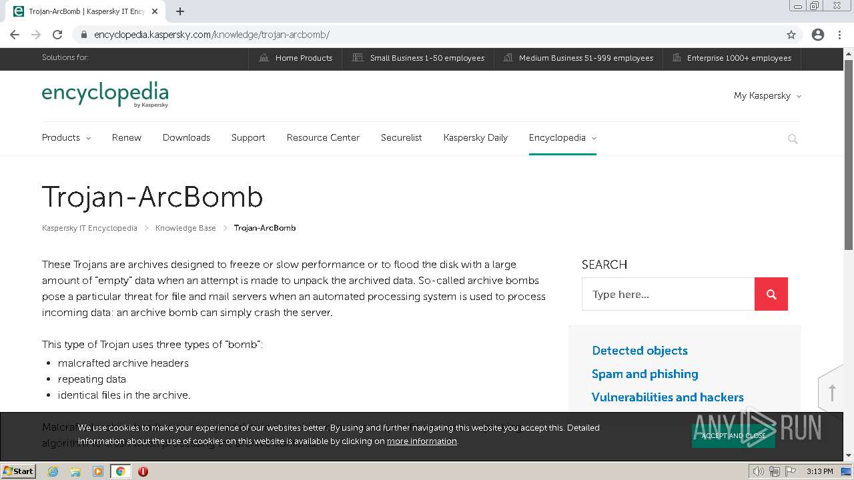Click the browser forward arrow

pos(36,35)
